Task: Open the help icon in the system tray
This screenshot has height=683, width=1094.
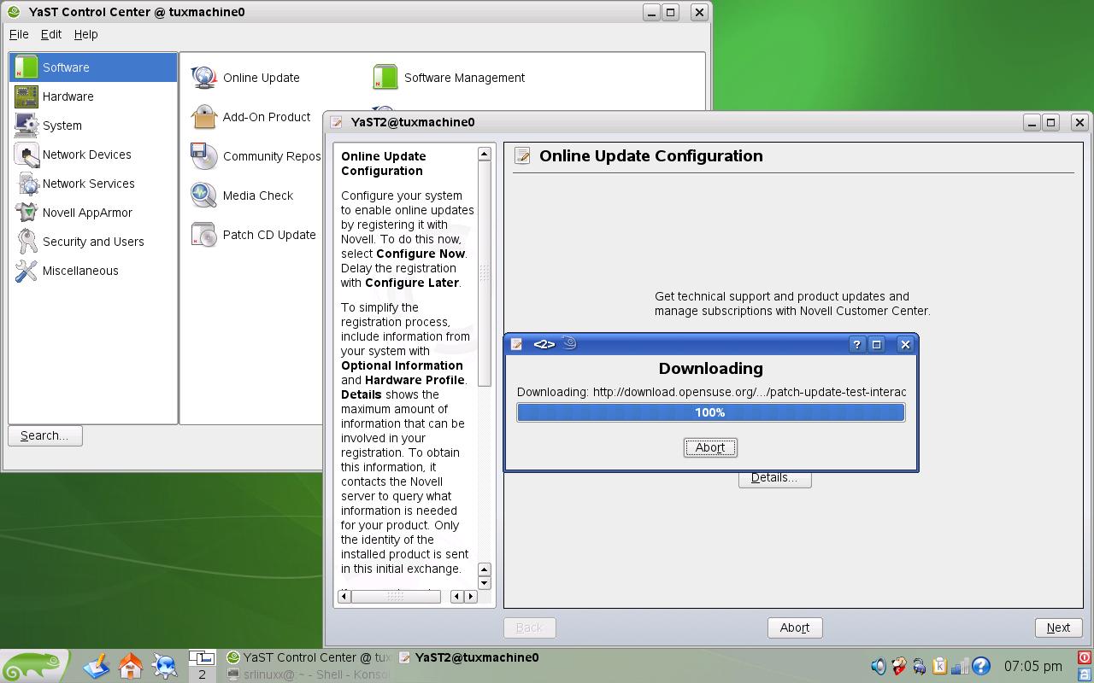Action: pyautogui.click(x=981, y=666)
